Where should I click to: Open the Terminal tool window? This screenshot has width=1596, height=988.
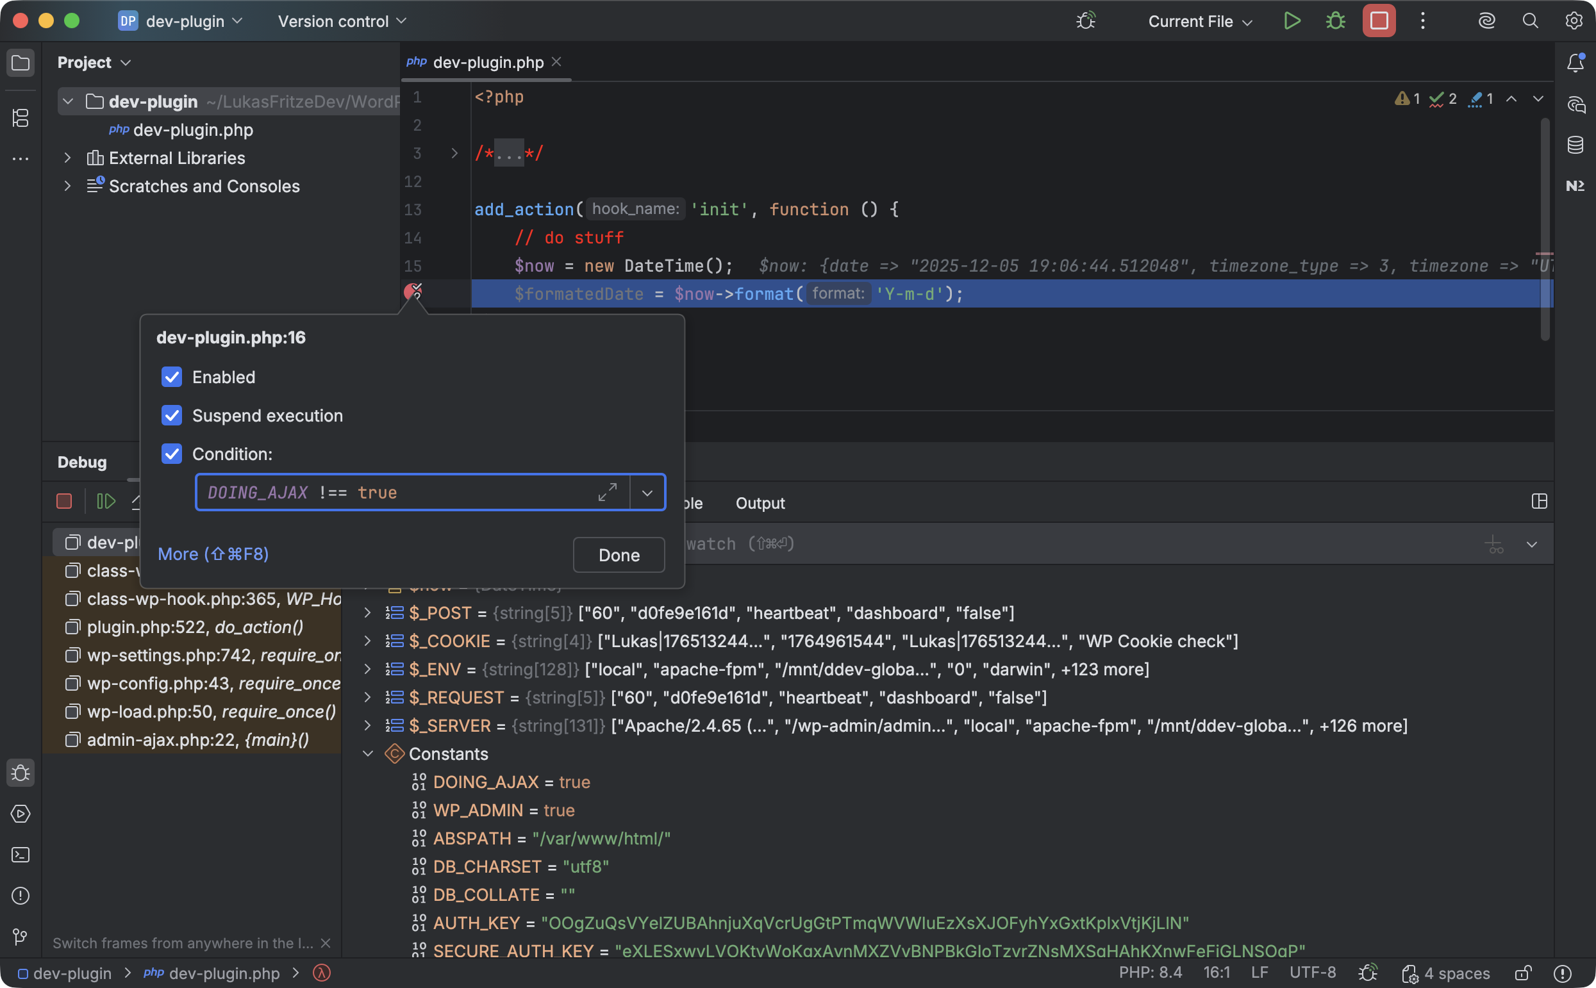(x=21, y=855)
